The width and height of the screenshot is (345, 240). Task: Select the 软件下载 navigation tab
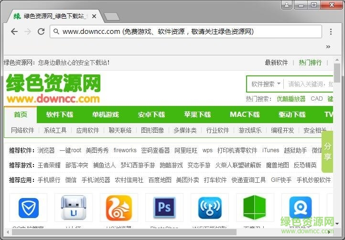pos(60,115)
